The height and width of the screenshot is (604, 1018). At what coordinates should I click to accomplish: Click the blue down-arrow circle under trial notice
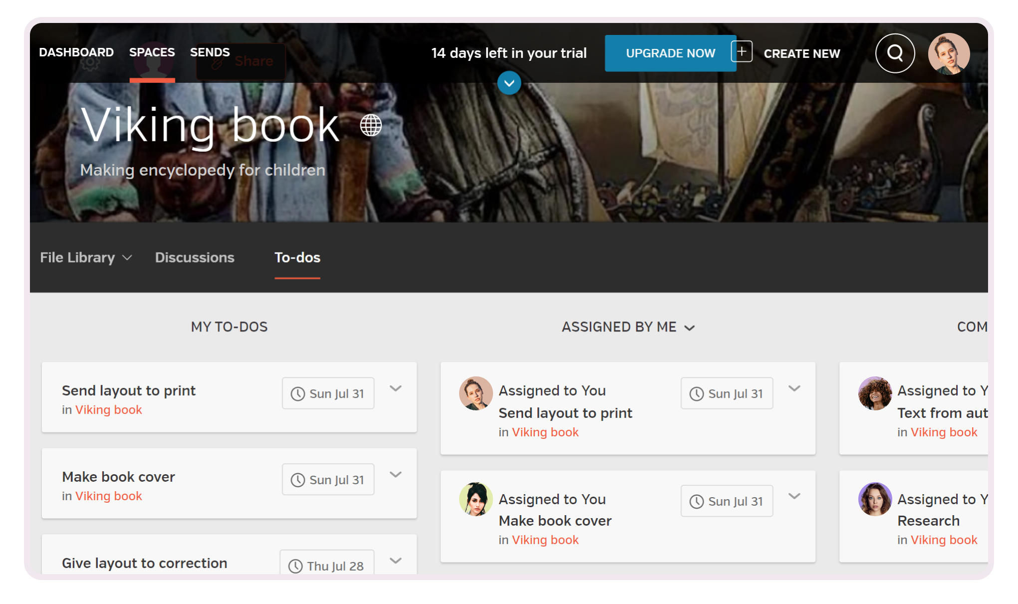coord(509,83)
